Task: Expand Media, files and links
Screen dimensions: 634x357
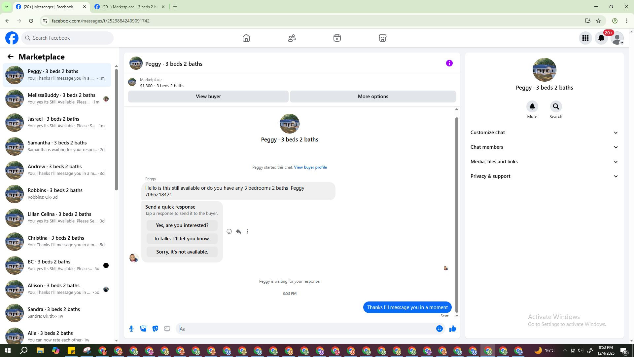Action: pos(544,162)
